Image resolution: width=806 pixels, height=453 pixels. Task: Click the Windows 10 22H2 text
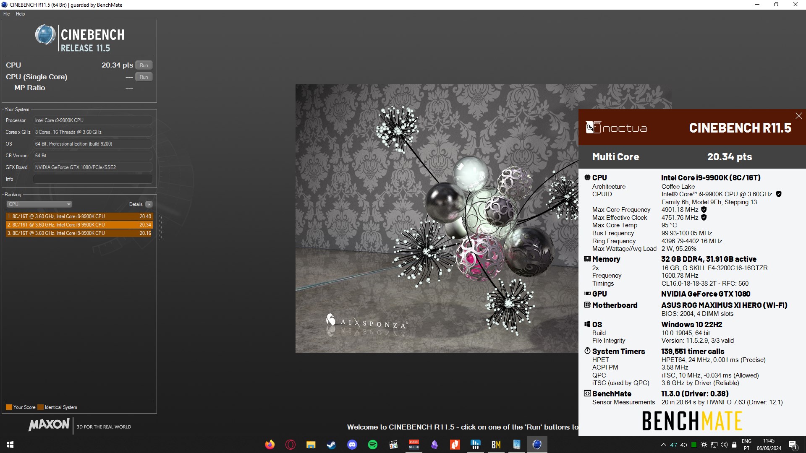tap(691, 324)
